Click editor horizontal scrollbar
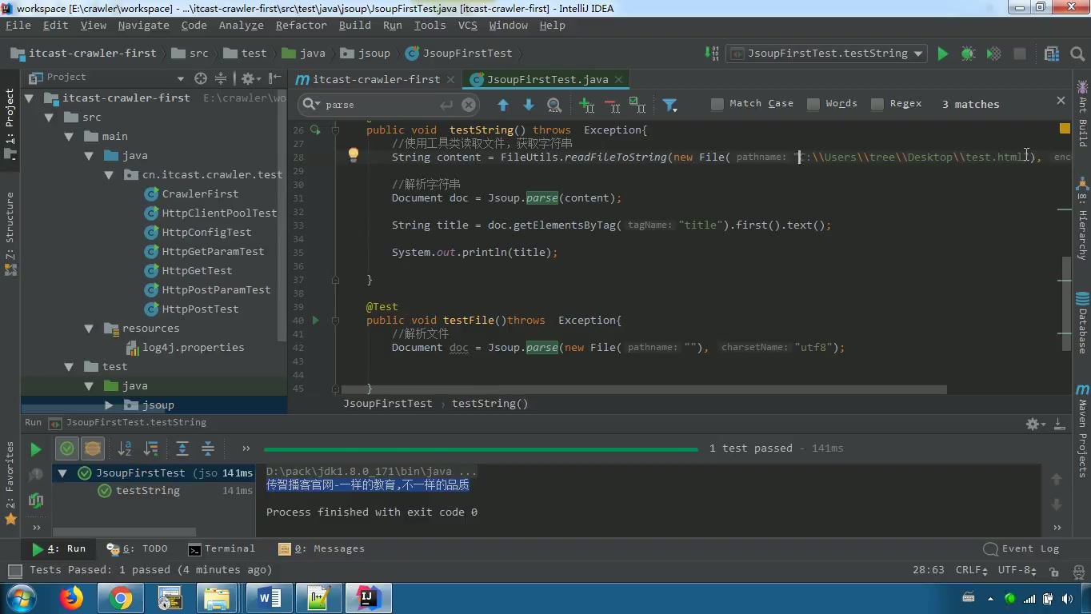This screenshot has height=614, width=1091. [644, 390]
